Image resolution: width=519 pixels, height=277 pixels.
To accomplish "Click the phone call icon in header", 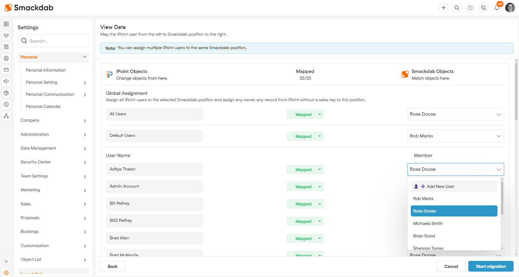I will pyautogui.click(x=483, y=8).
